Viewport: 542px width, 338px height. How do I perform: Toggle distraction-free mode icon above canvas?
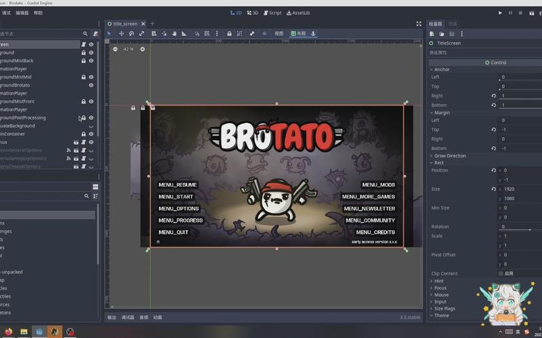point(419,24)
